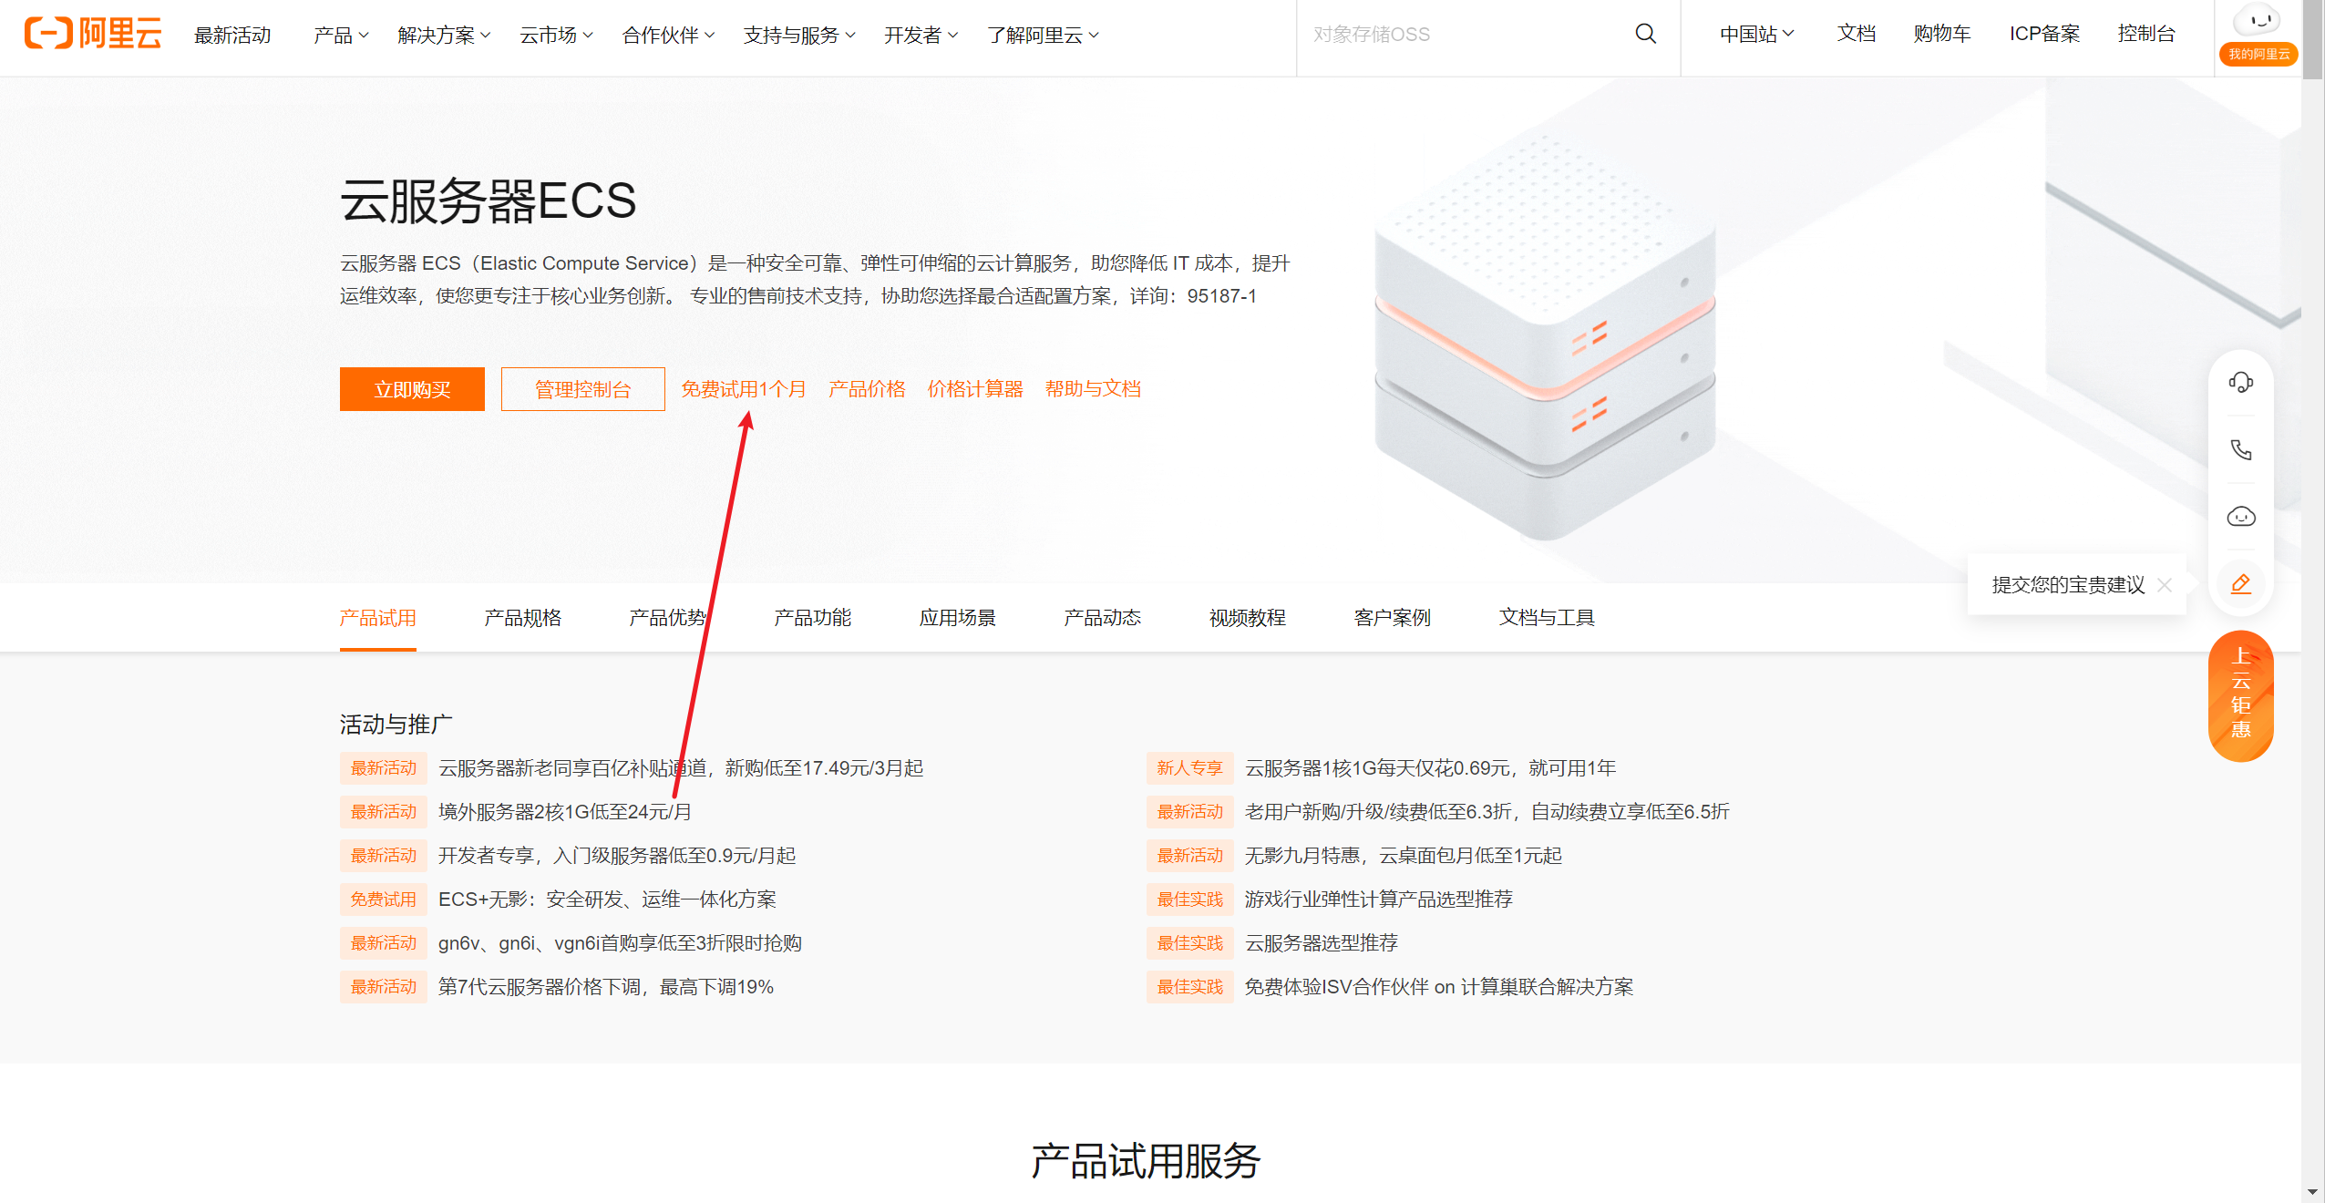This screenshot has height=1203, width=2325.
Task: Open 云服务器选型推荐 link
Action: point(1321,943)
